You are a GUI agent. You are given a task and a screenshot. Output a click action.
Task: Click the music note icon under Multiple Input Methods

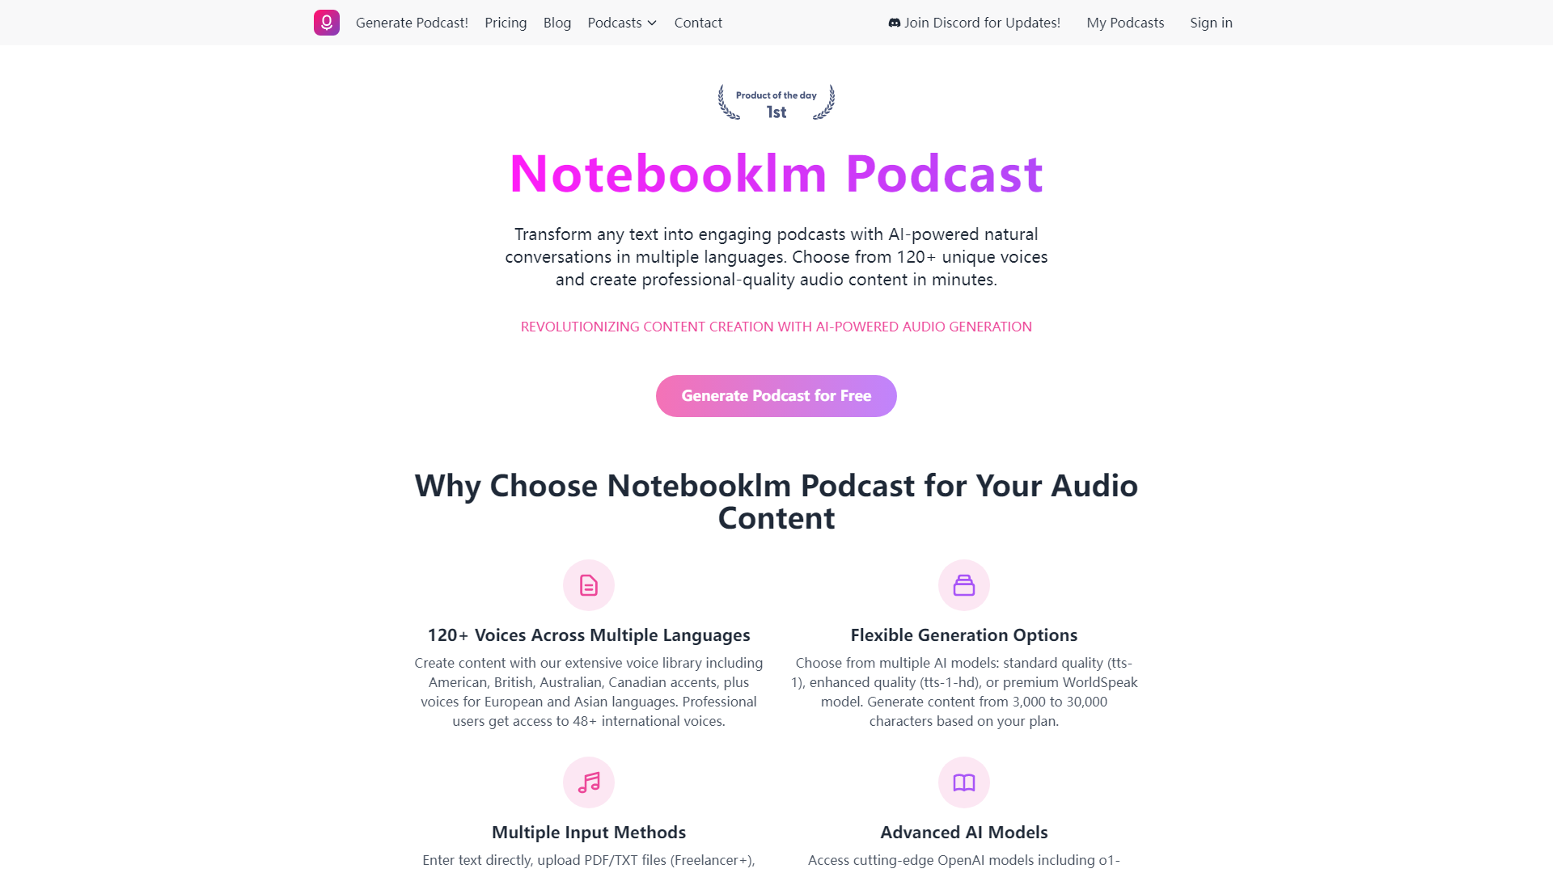point(589,782)
